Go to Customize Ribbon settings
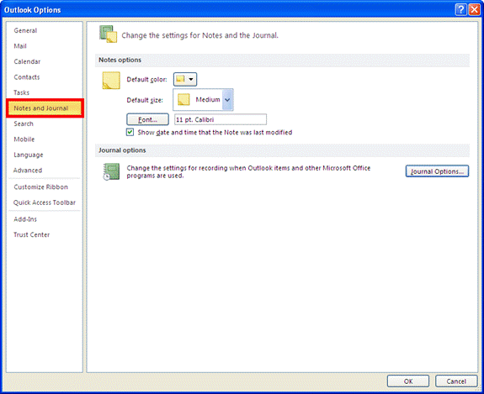Screen dimensions: 484x394 point(40,186)
